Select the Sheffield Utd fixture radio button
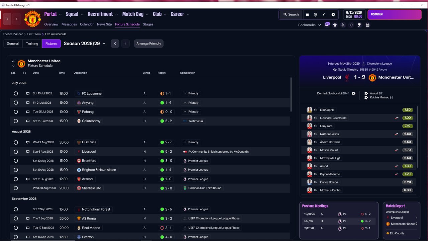Image resolution: width=428 pixels, height=241 pixels. (16, 188)
